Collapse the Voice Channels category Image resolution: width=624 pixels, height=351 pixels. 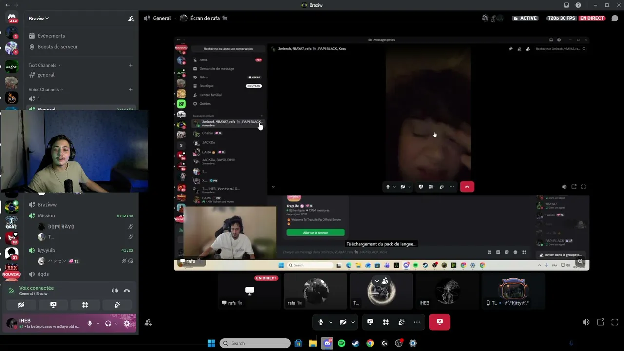click(x=46, y=90)
